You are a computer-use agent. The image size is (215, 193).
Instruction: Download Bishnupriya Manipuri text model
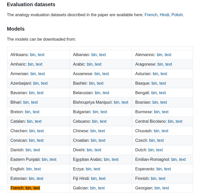125,102
